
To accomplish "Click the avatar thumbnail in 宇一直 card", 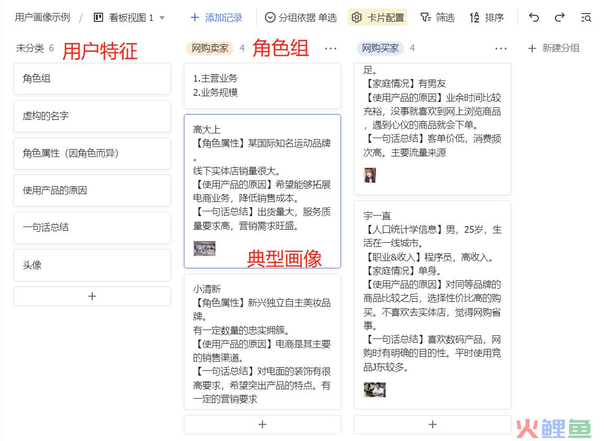I will [375, 389].
